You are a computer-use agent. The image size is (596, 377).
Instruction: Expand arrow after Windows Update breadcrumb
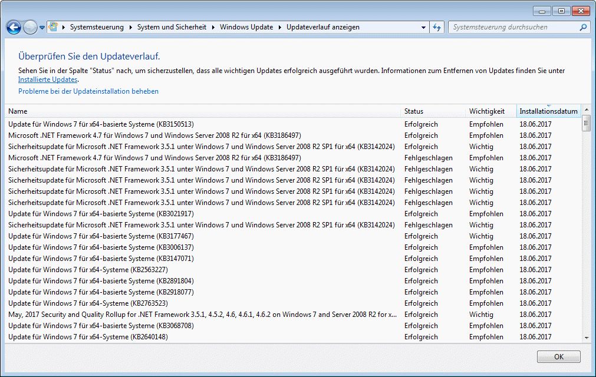[x=280, y=28]
